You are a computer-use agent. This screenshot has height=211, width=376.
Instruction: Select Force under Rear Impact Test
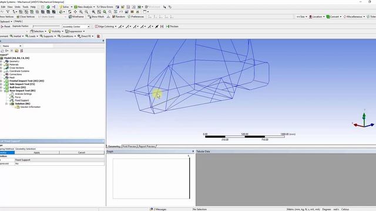pos(18,97)
